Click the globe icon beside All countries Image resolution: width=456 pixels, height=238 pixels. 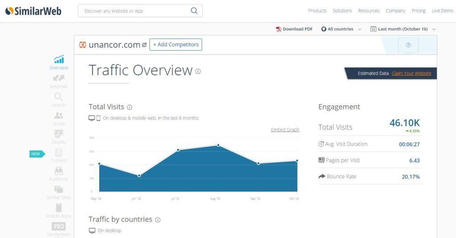pos(324,29)
